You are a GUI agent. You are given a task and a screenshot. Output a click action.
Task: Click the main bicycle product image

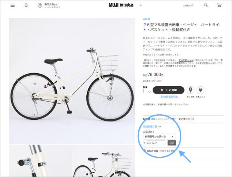(x=72, y=81)
